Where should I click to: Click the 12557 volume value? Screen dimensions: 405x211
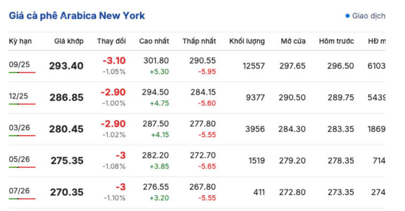tap(254, 66)
